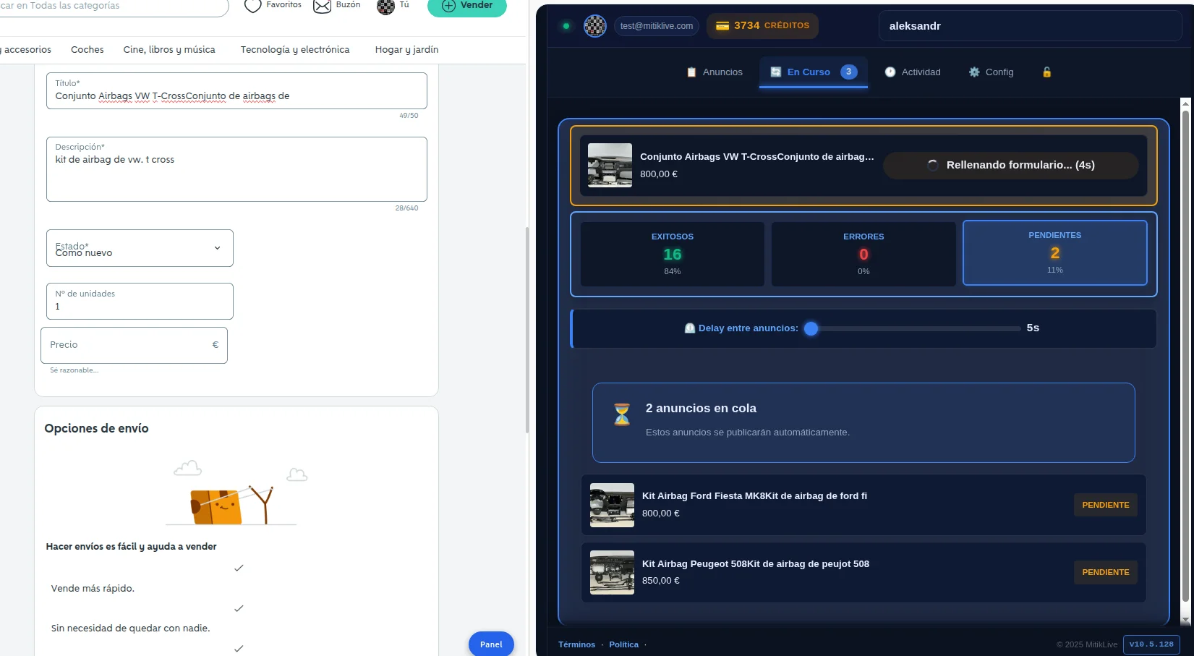Click the hourglass queue icon
1194x656 pixels.
(622, 414)
